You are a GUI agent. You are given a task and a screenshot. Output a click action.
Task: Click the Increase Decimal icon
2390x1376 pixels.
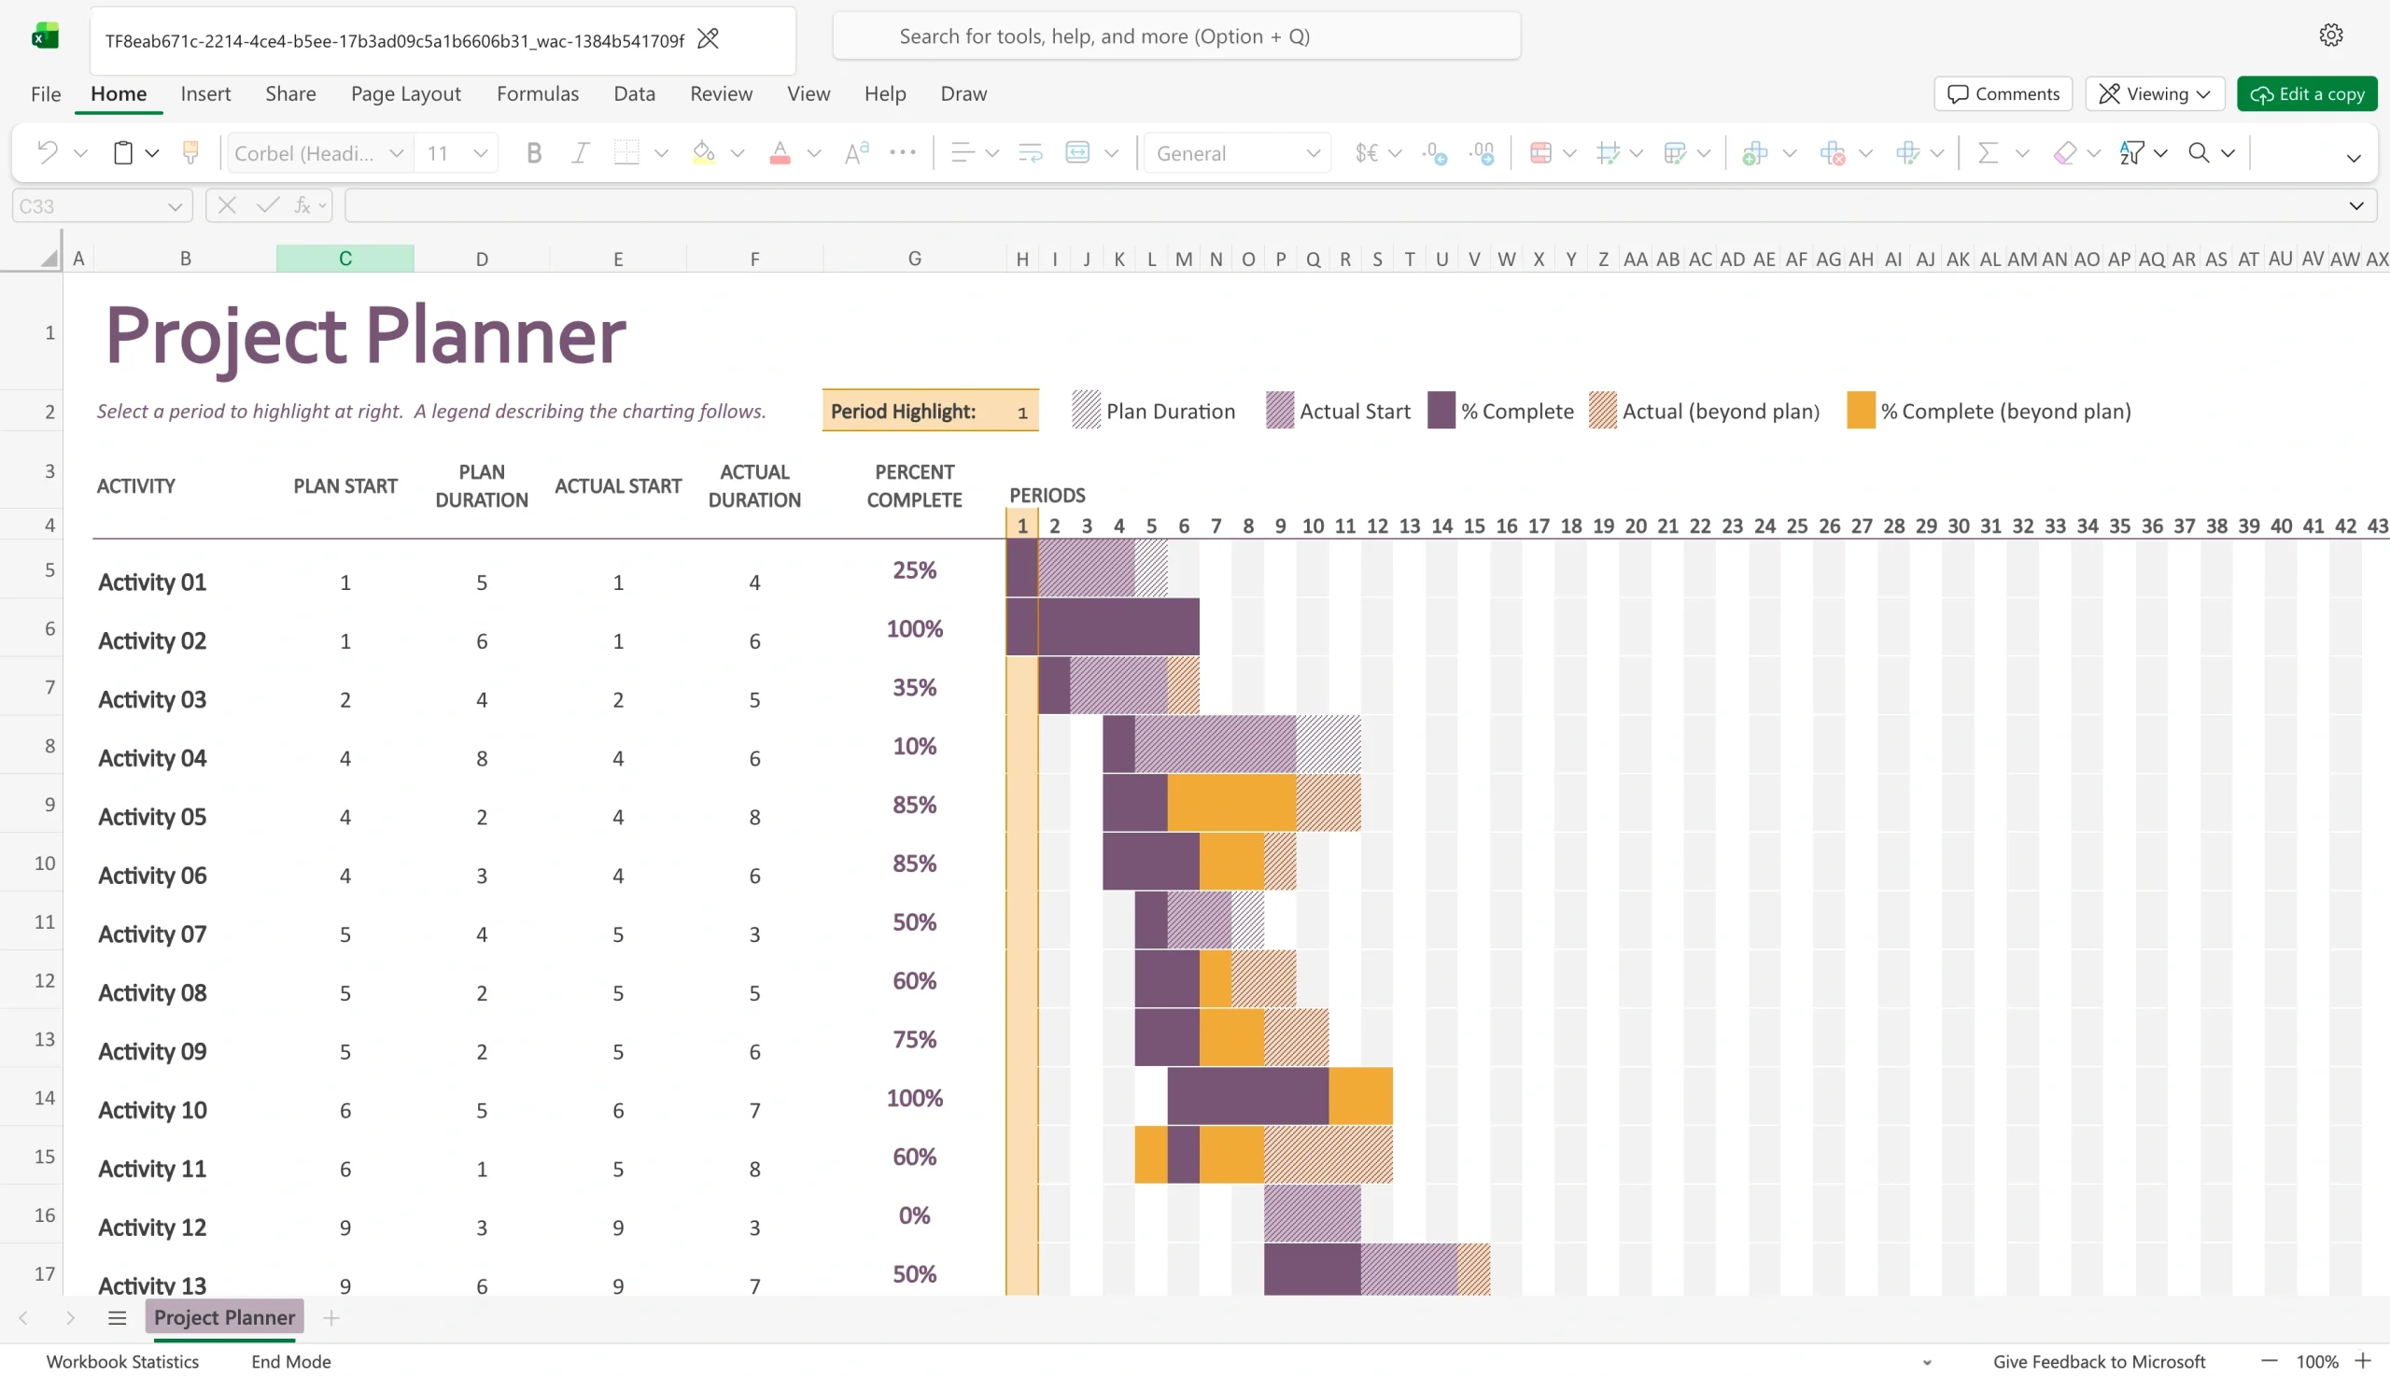pyautogui.click(x=1483, y=152)
